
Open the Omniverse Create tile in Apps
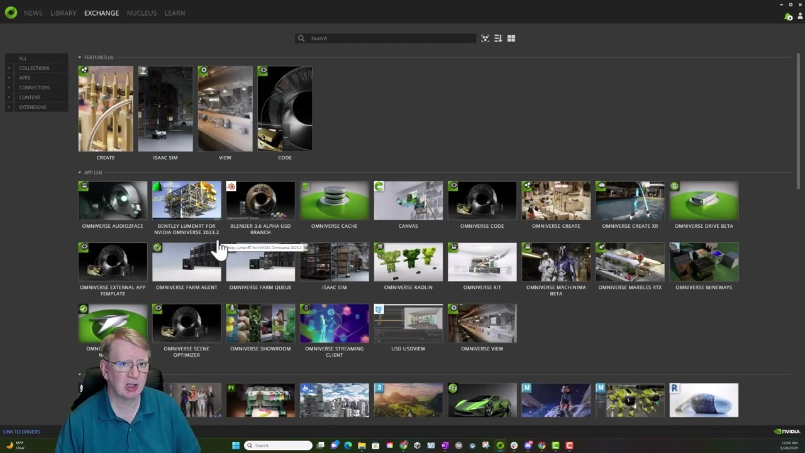coord(556,205)
